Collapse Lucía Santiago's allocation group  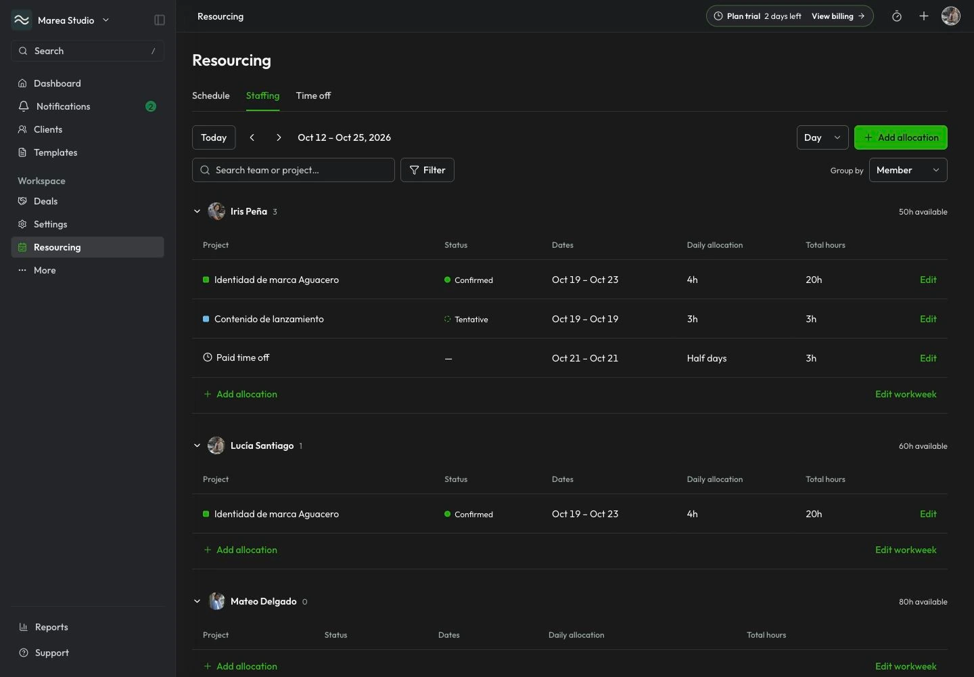[197, 445]
